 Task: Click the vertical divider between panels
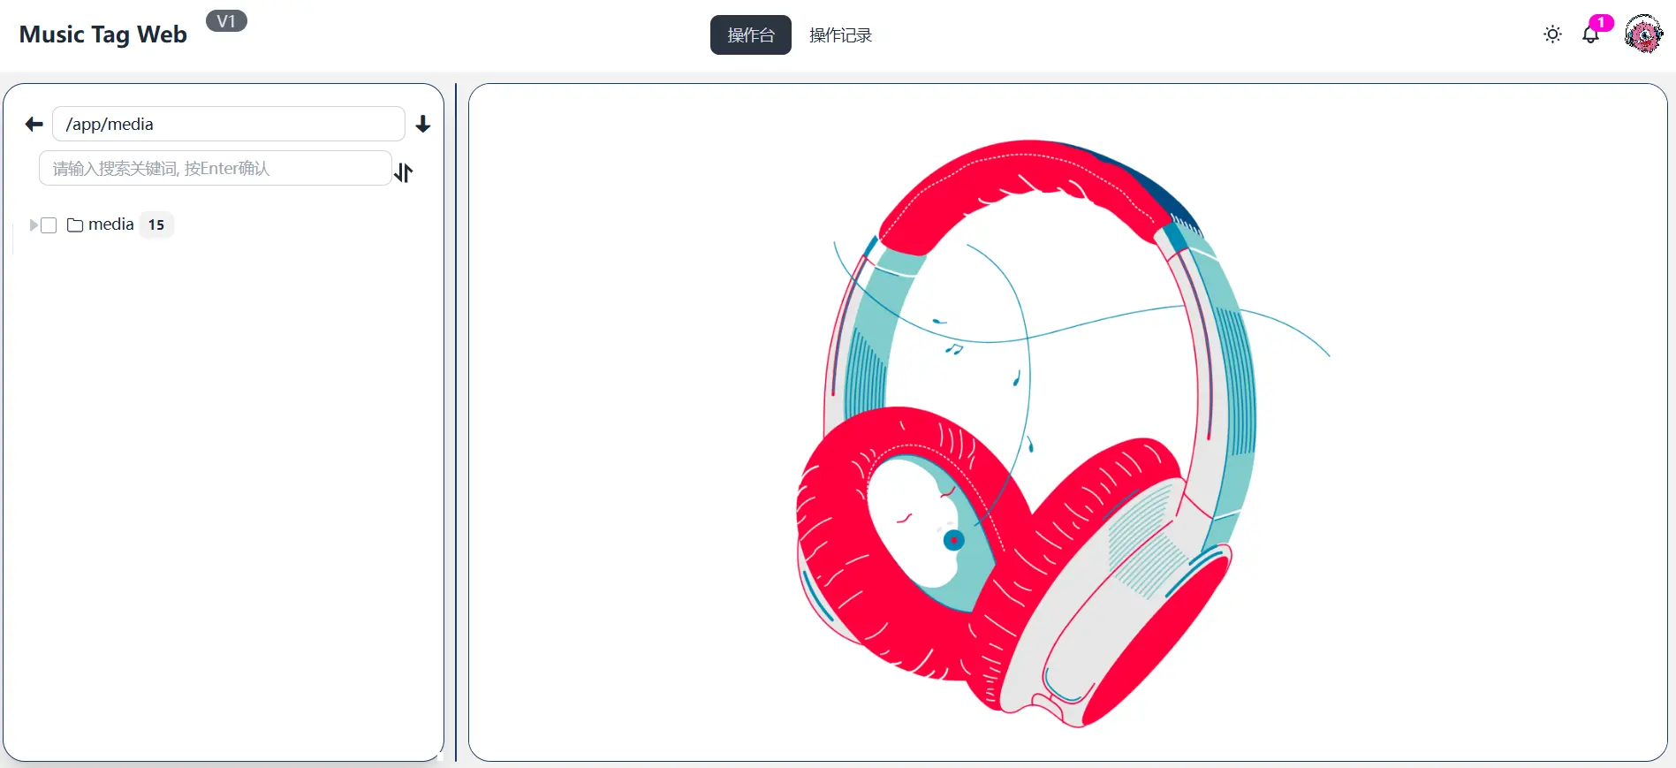[x=456, y=422]
